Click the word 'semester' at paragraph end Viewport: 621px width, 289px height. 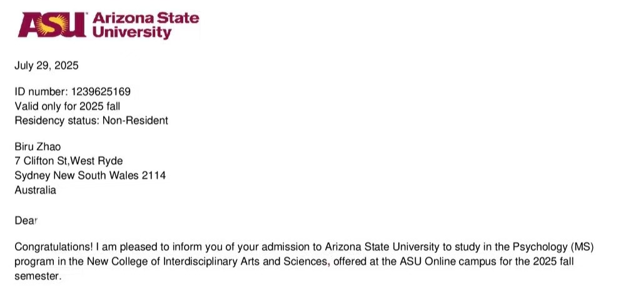tap(36, 275)
